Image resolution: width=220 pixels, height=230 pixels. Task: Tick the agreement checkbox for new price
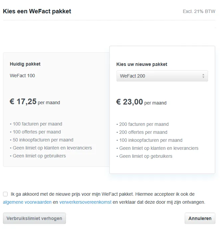(x=5, y=194)
